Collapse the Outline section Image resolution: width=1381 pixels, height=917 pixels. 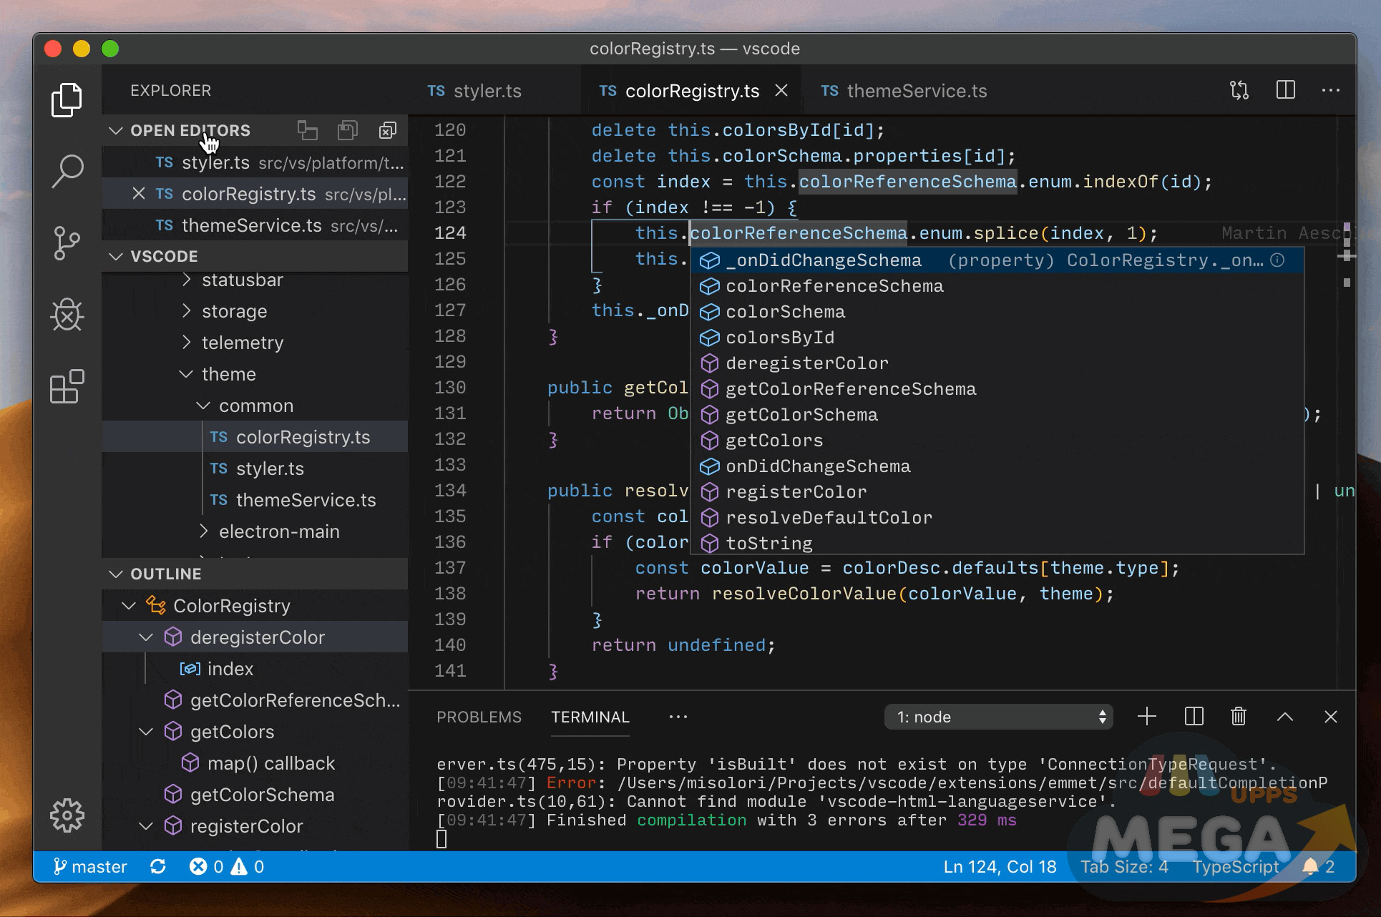tap(116, 574)
